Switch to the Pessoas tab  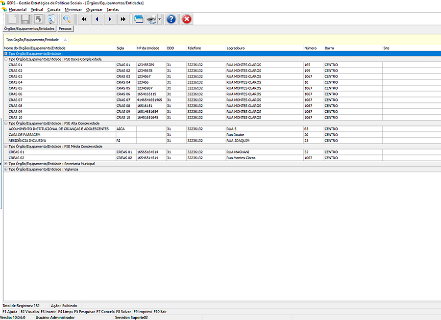pyautogui.click(x=65, y=29)
